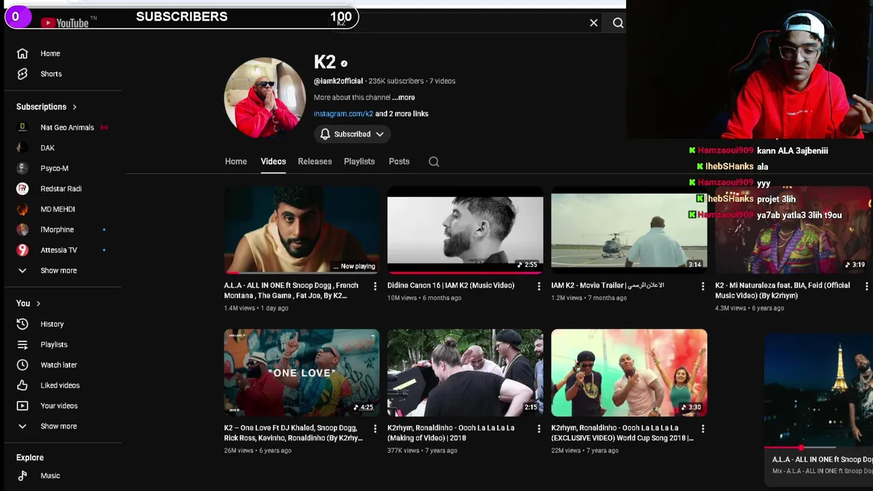Open options menu for Didine Canon 16

(539, 286)
